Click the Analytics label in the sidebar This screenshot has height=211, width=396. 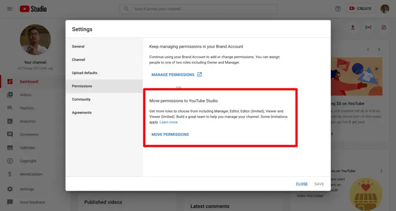click(27, 121)
